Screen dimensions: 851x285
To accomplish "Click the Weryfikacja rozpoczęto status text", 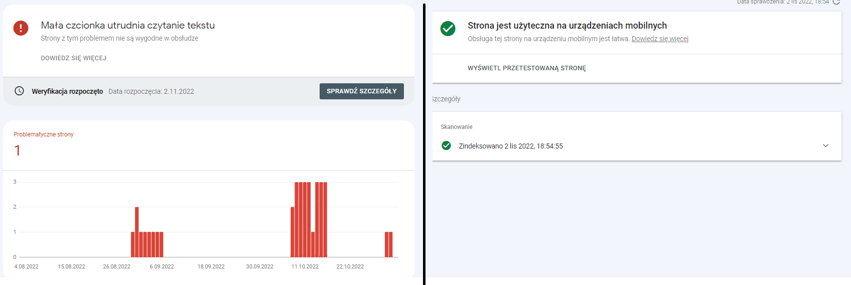I will (x=67, y=91).
